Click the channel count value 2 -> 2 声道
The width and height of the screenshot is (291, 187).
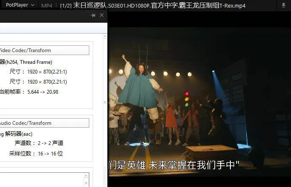tap(51, 143)
